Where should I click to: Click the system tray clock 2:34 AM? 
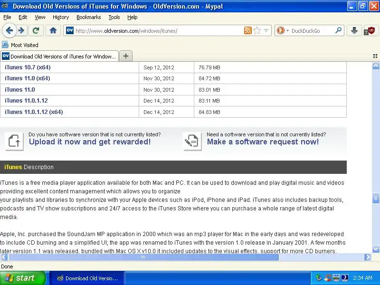point(362,278)
